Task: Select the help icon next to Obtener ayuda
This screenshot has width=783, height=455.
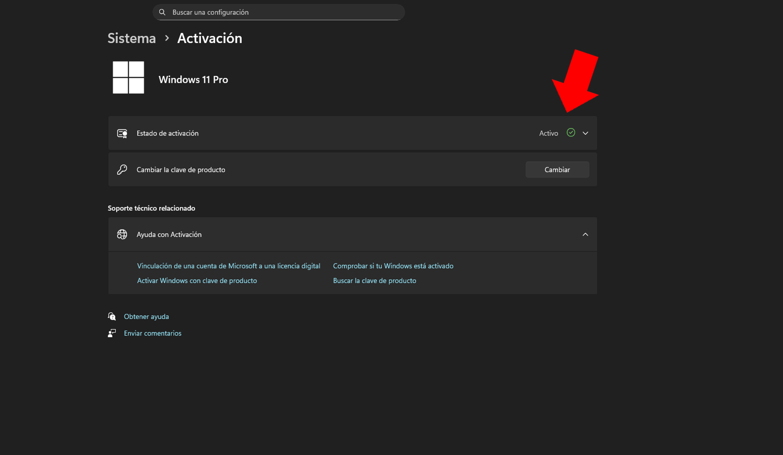Action: tap(112, 316)
